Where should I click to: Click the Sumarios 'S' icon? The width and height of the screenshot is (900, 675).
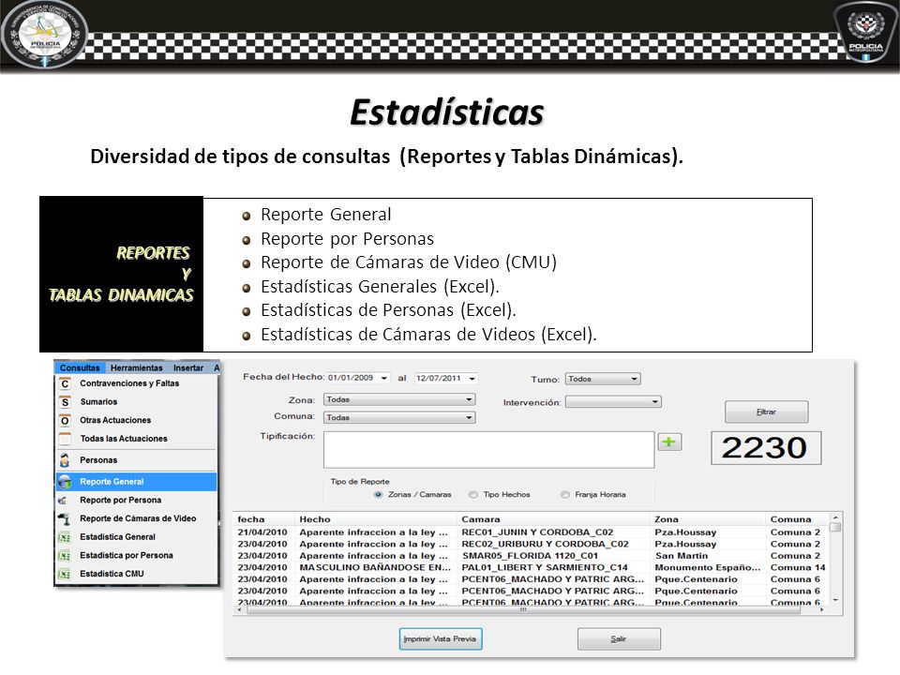coord(65,402)
